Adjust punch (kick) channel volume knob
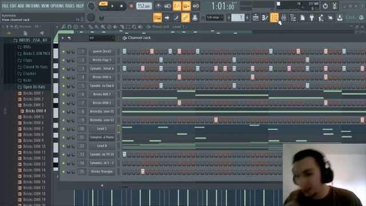This screenshot has width=366, height=206. pyautogui.click(x=73, y=51)
